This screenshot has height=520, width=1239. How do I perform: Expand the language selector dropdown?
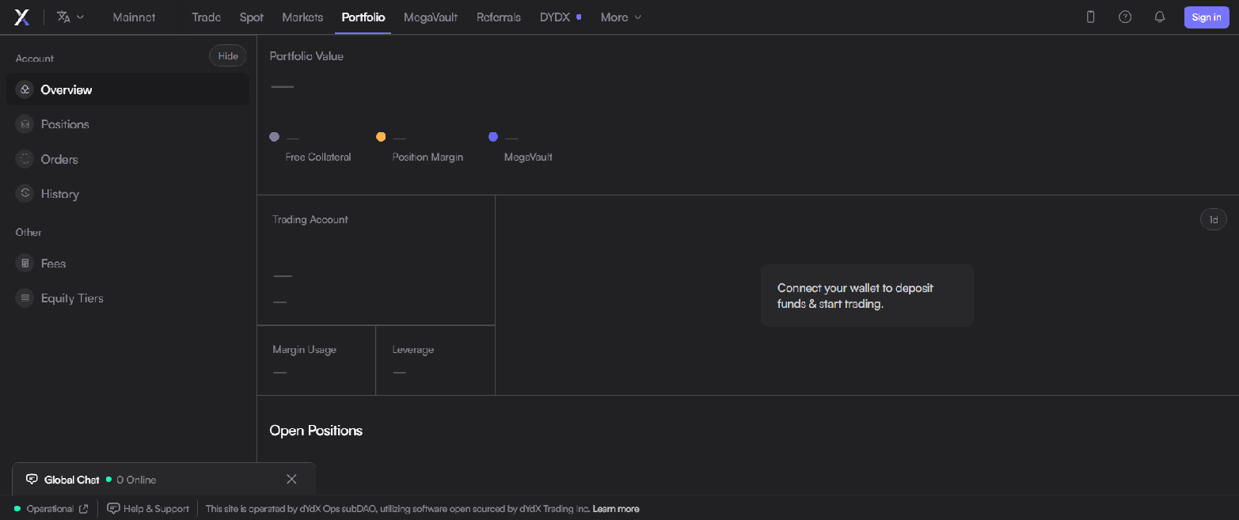tap(70, 17)
